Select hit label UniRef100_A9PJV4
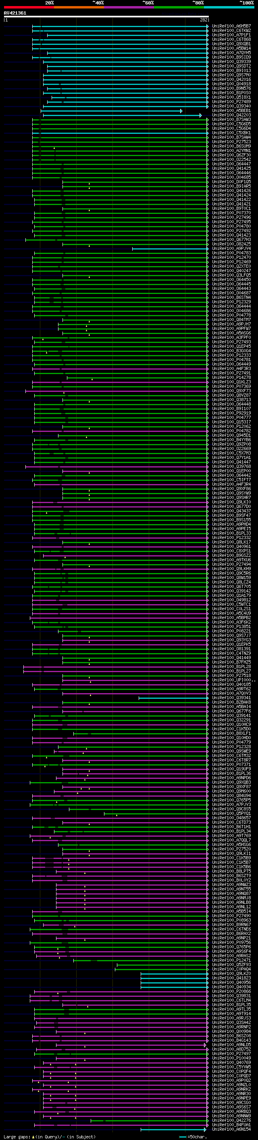Screen dimensions: 258x1140 pyautogui.click(x=231, y=248)
